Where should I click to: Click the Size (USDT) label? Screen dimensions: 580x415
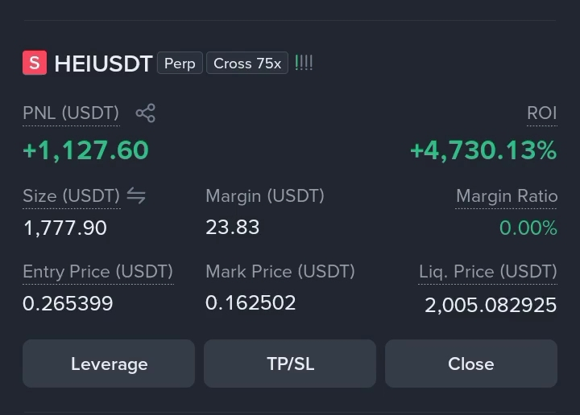pos(72,195)
